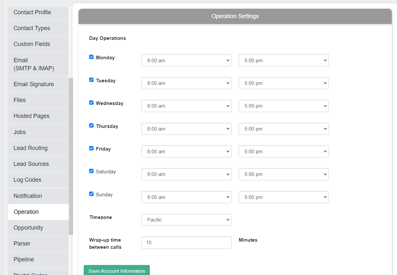The image size is (397, 275).
Task: Open Thursday start time dropdown
Action: 186,129
